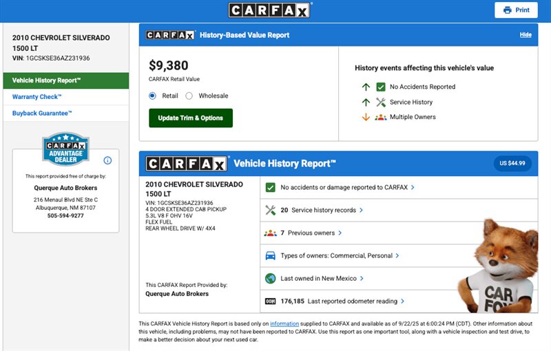Click Service history records label
This screenshot has width=551, height=351.
pyautogui.click(x=324, y=210)
